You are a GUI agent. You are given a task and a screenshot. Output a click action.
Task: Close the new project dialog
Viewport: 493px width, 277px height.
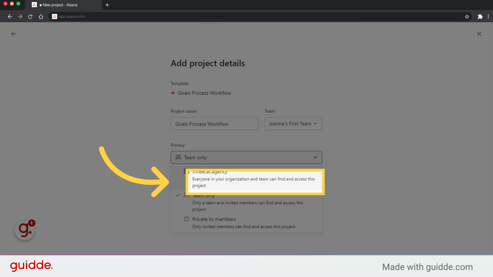[479, 34]
